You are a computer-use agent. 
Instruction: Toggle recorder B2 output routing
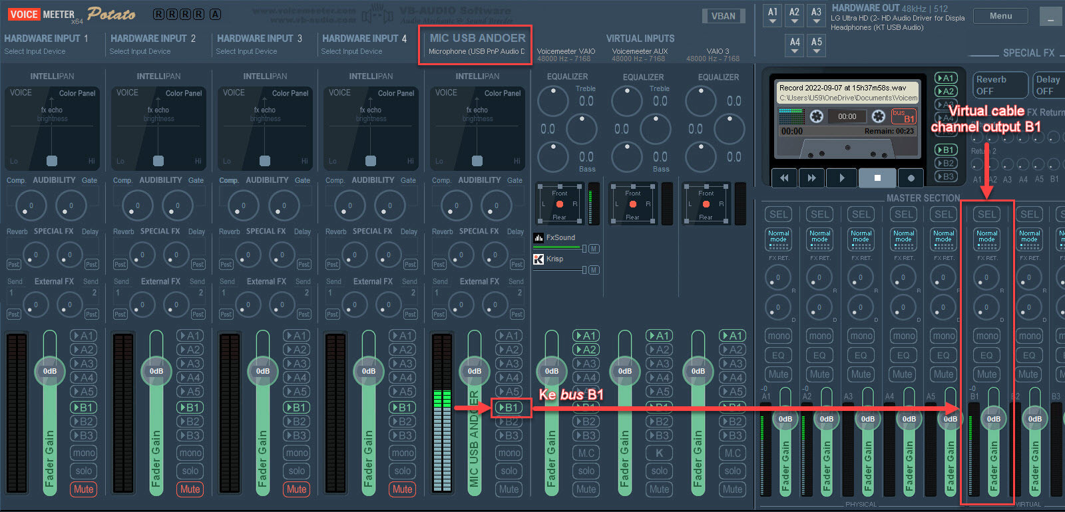946,163
